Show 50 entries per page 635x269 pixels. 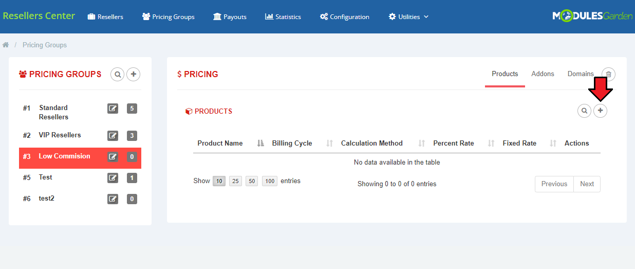[251, 181]
